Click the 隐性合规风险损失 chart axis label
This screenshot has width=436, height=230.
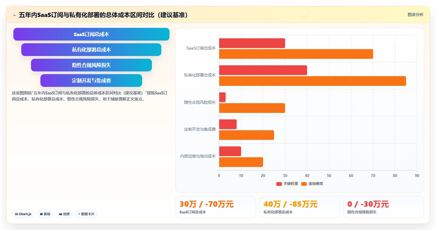click(x=200, y=102)
